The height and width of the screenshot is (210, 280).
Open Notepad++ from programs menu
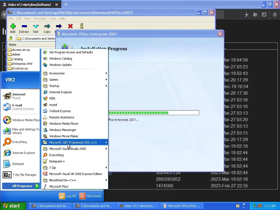(57, 161)
